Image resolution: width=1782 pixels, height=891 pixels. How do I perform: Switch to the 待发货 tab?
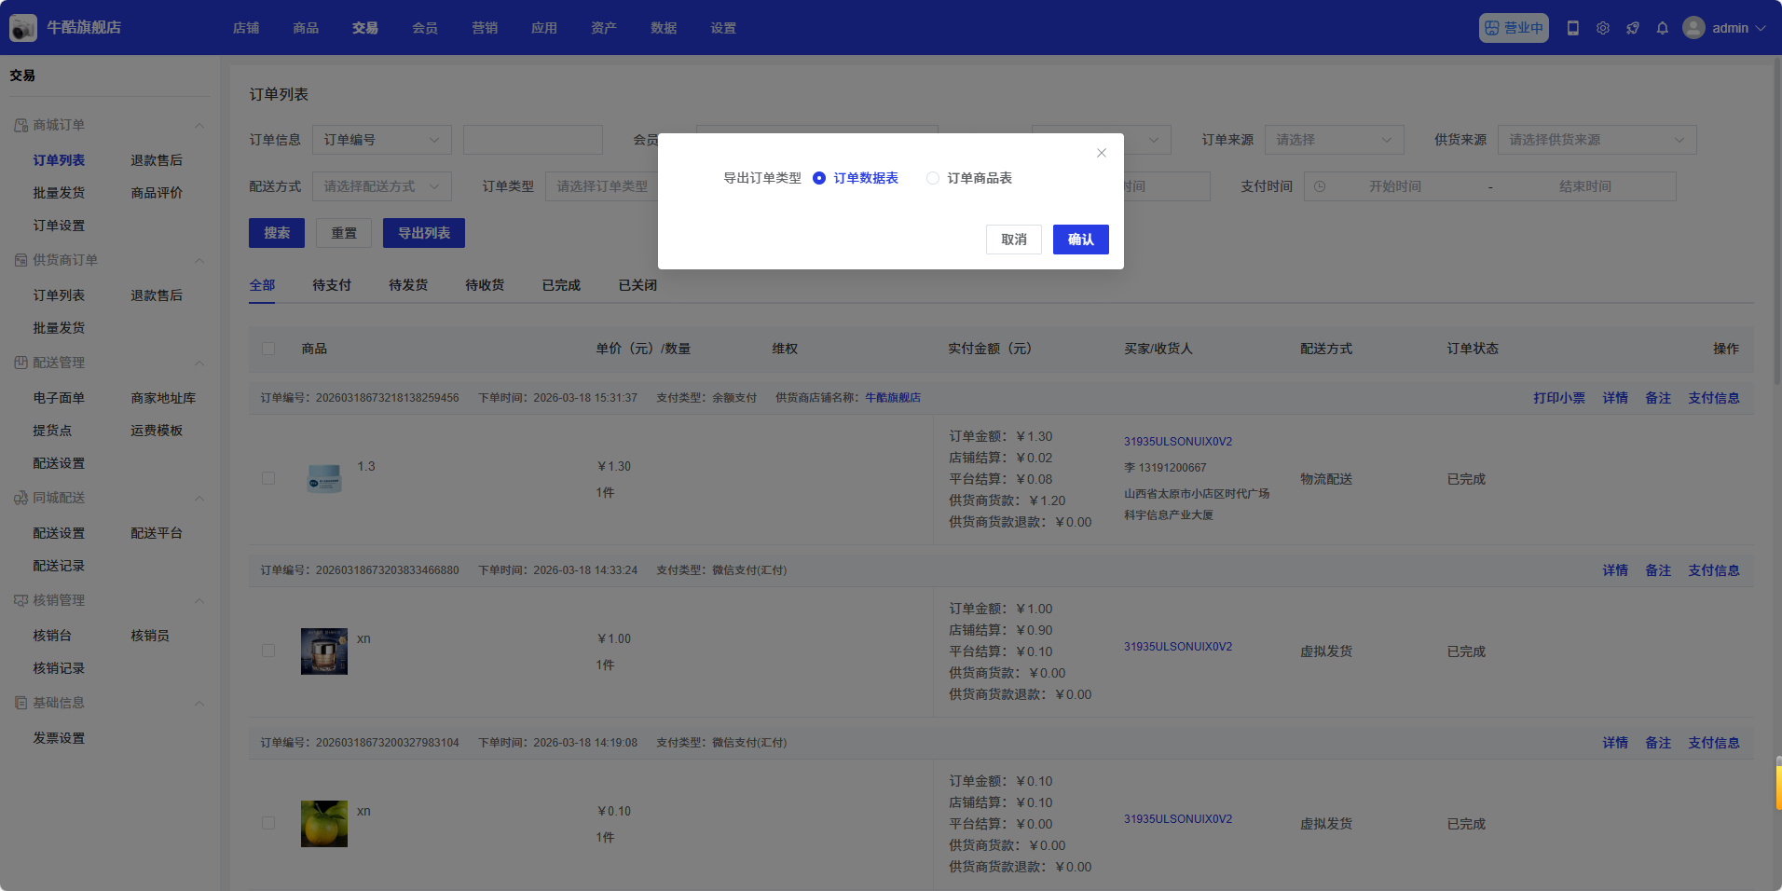pyautogui.click(x=408, y=285)
